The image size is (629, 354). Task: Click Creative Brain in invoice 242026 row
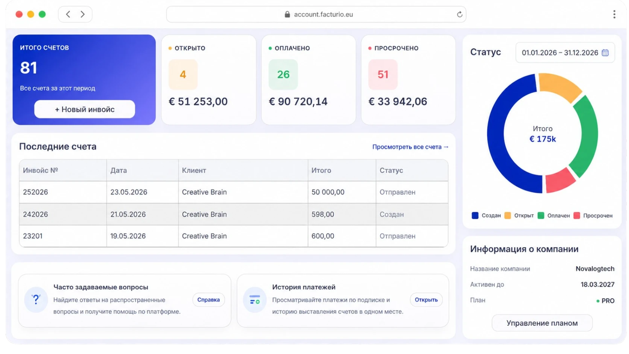tap(204, 214)
